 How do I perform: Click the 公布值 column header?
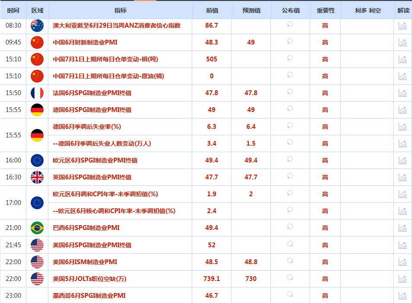tap(291, 10)
